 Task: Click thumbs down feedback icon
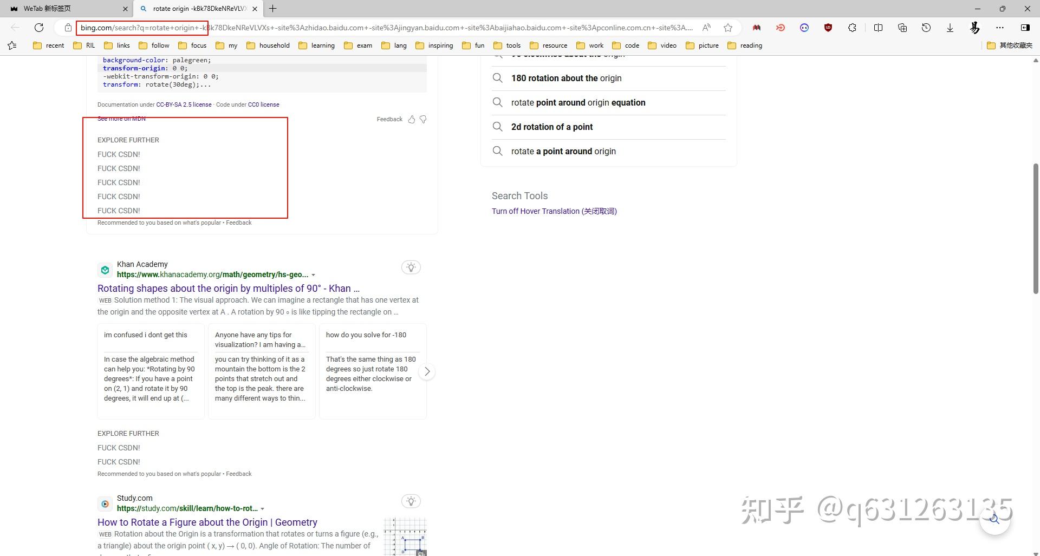[423, 119]
